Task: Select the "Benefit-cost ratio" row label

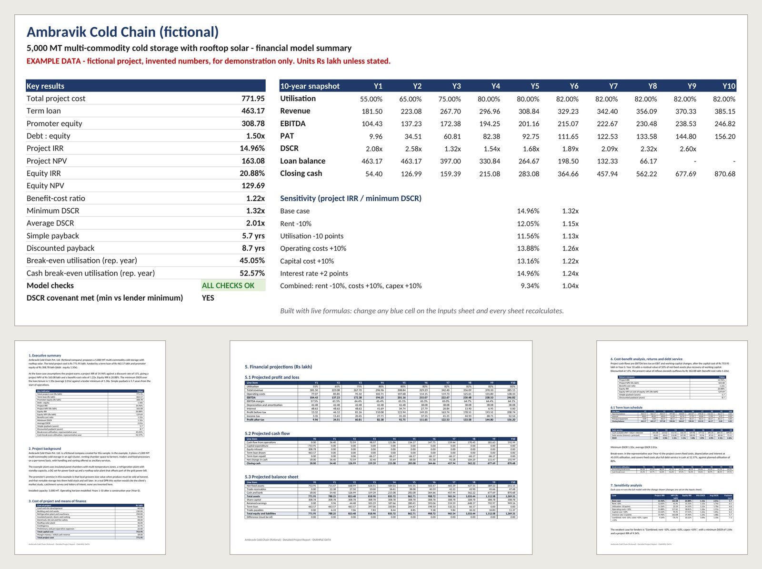Action: click(x=56, y=198)
